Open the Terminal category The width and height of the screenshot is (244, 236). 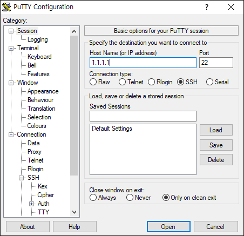tap(28, 48)
